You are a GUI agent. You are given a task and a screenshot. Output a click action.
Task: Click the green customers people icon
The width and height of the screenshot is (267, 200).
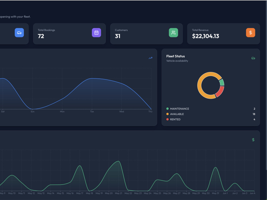pyautogui.click(x=173, y=33)
